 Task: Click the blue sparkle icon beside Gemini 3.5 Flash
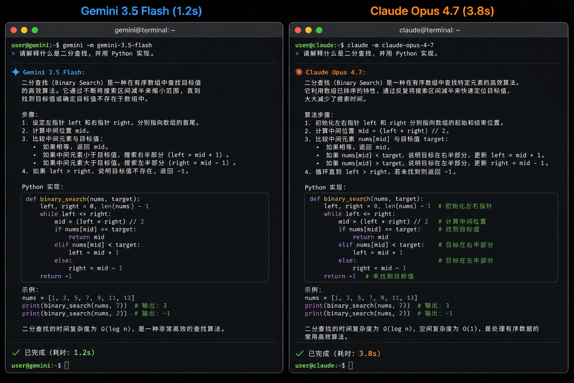16,72
